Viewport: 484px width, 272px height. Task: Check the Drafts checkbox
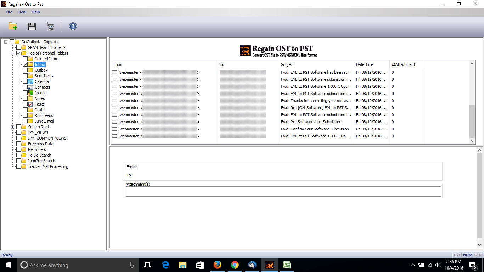26,110
